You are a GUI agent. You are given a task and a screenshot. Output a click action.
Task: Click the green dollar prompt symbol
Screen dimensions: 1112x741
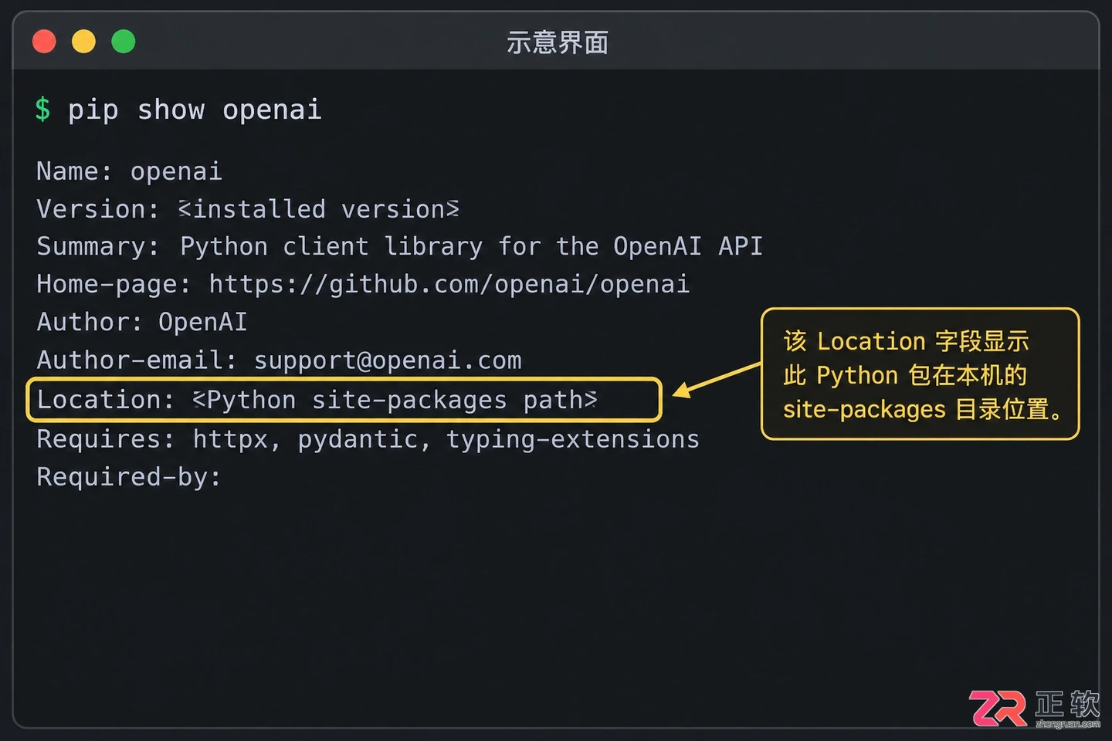42,109
